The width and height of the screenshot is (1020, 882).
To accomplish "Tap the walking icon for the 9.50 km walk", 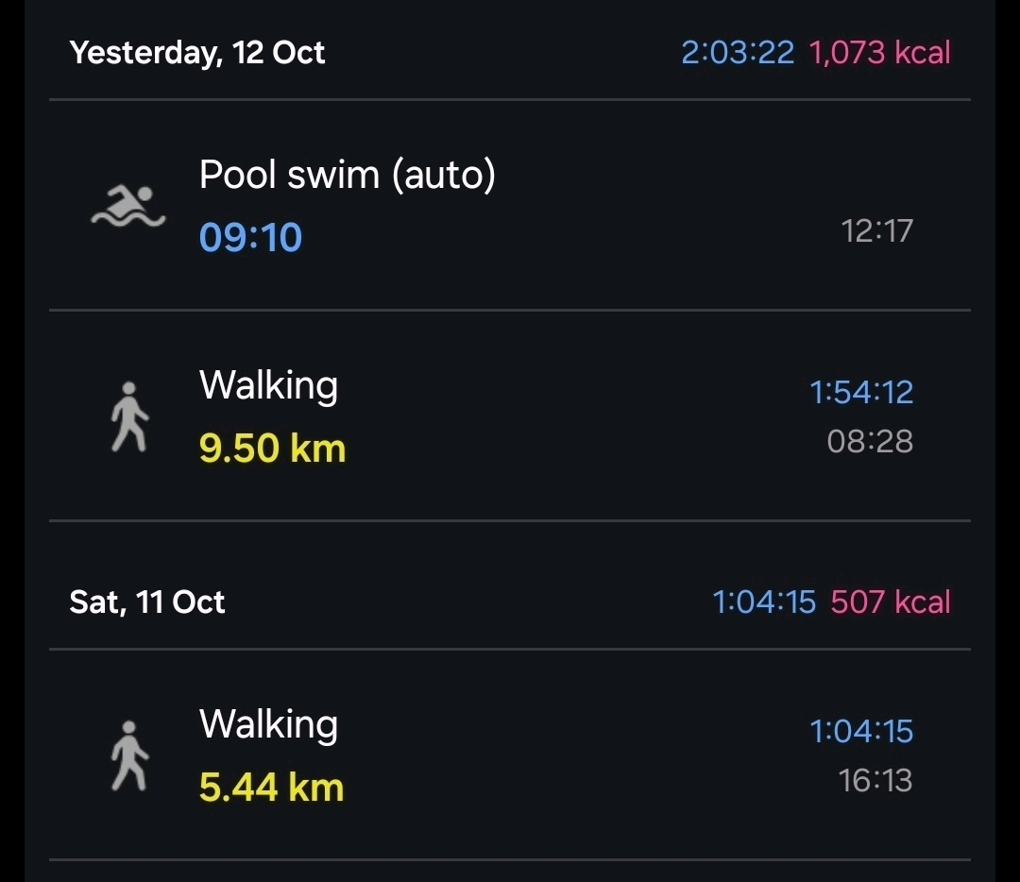I will tap(129, 416).
